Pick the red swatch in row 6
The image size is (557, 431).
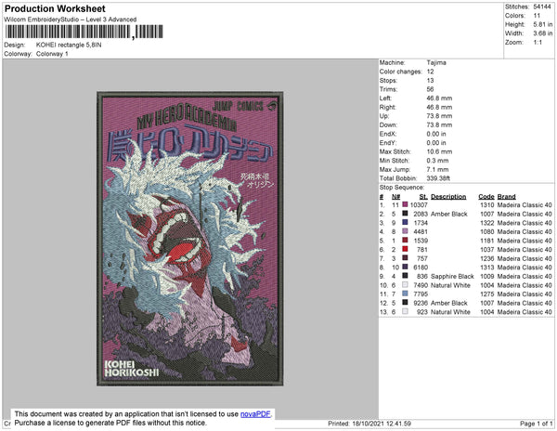click(405, 249)
